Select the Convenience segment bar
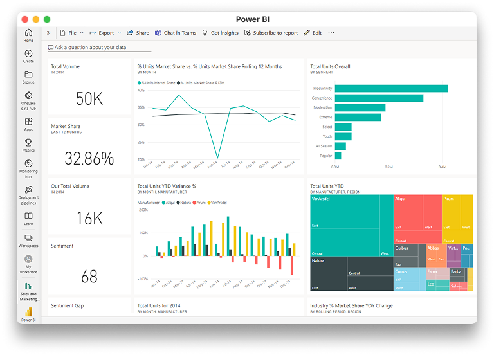The height and width of the screenshot is (355, 494). click(x=379, y=98)
